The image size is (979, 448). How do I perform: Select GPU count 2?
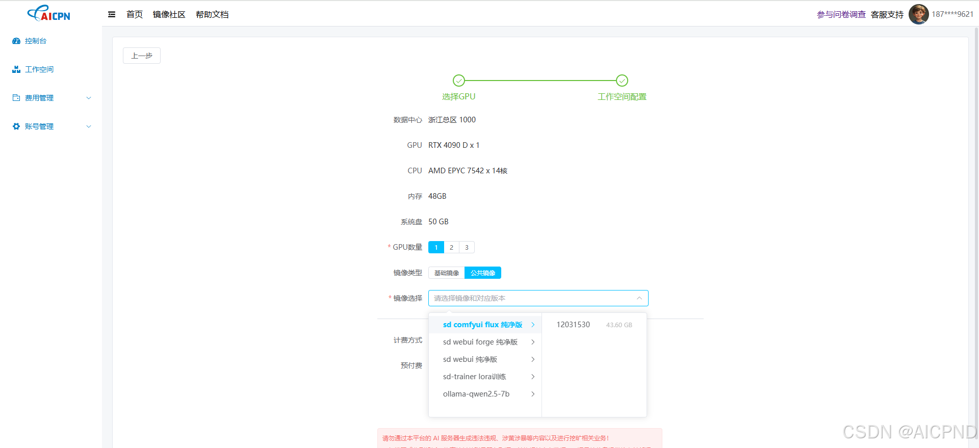[451, 247]
